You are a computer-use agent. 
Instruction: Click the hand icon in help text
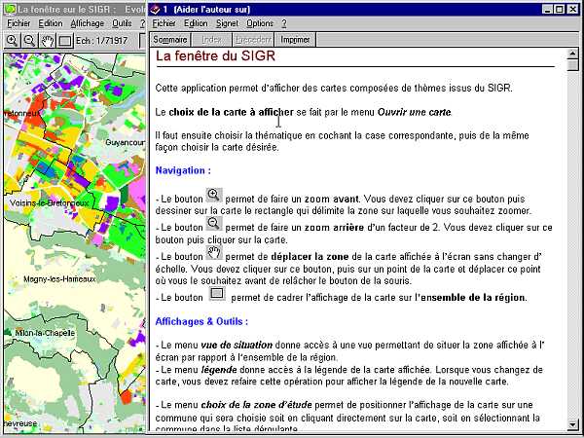pos(214,252)
